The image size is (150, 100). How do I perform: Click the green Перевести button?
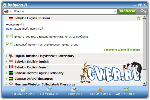click(127, 11)
